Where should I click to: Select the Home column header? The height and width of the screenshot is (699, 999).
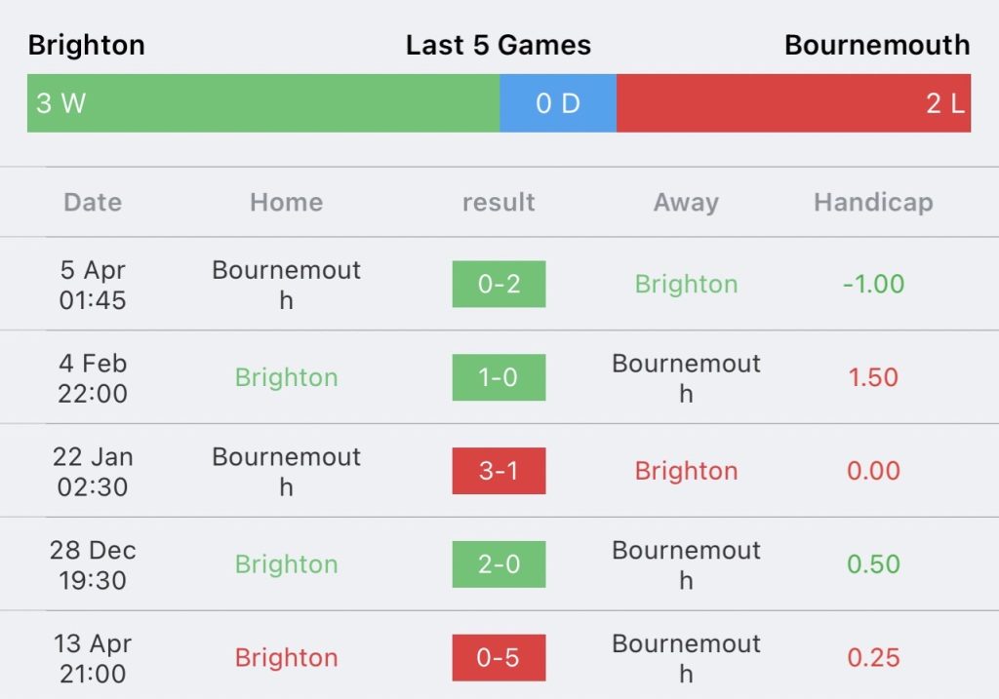tap(286, 203)
